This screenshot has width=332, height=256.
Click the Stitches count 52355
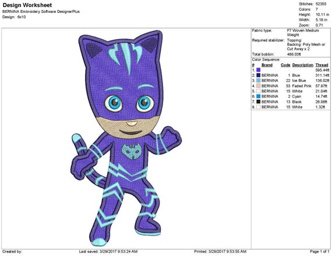[x=321, y=4]
